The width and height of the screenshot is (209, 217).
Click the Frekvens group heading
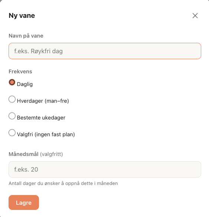click(20, 71)
